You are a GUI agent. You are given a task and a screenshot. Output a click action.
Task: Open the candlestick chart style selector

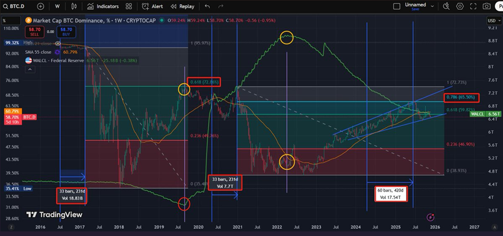[x=74, y=6]
